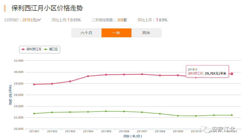Click the 0.55% month-over-month value
The height and width of the screenshot is (140, 243).
(75, 20)
